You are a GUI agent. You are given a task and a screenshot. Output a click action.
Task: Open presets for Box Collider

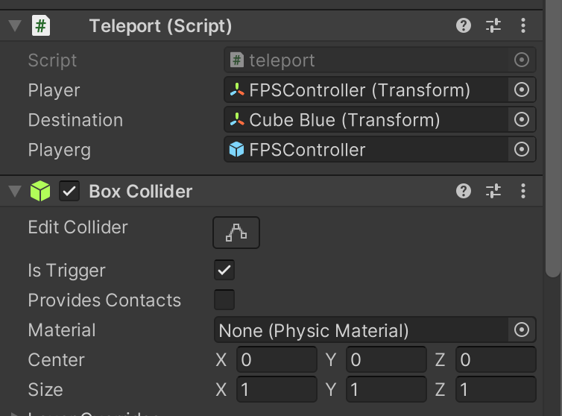tap(493, 192)
